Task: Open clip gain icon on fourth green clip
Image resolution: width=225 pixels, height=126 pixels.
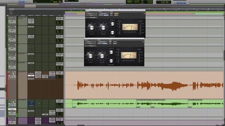Action: click(190, 107)
